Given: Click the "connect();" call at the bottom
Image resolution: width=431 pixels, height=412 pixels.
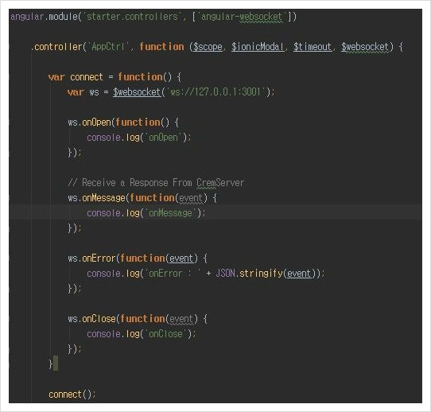Looking at the screenshot, I should [72, 395].
